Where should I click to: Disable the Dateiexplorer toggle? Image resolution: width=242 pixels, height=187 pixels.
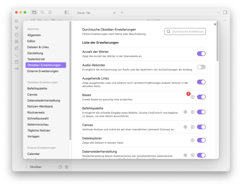201,140
